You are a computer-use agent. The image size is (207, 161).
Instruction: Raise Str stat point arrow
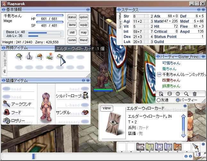[146, 16]
